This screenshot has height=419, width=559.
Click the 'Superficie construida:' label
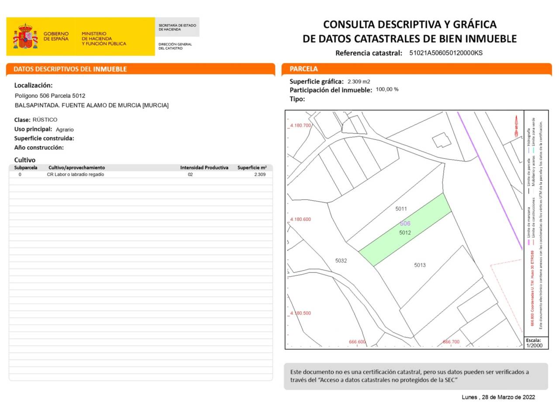coord(44,138)
